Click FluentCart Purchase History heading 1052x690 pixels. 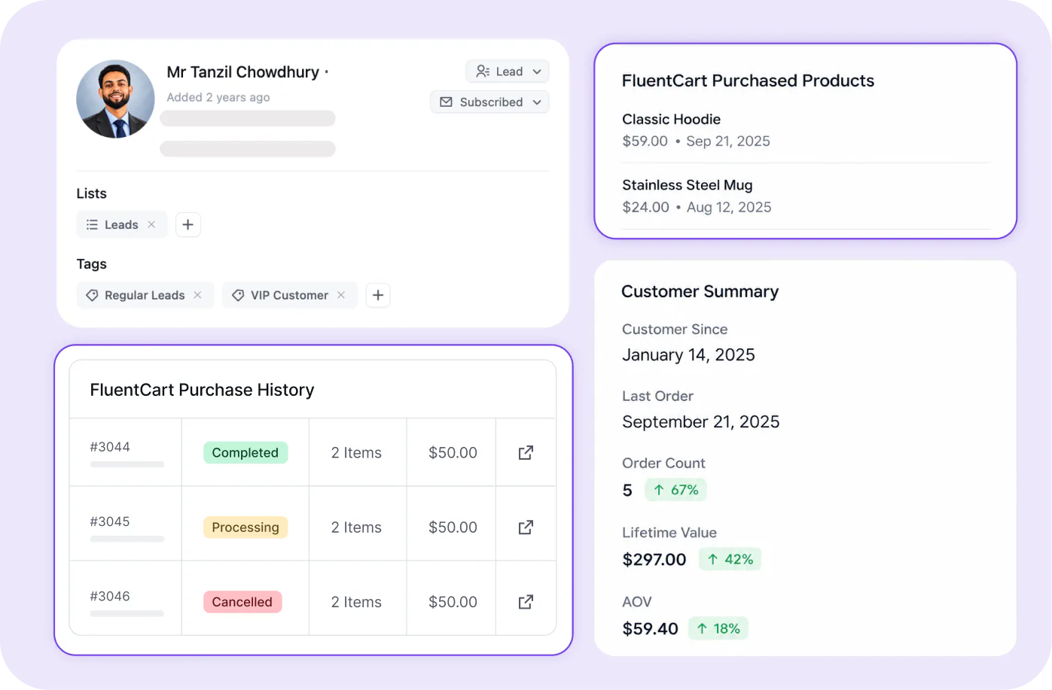202,390
